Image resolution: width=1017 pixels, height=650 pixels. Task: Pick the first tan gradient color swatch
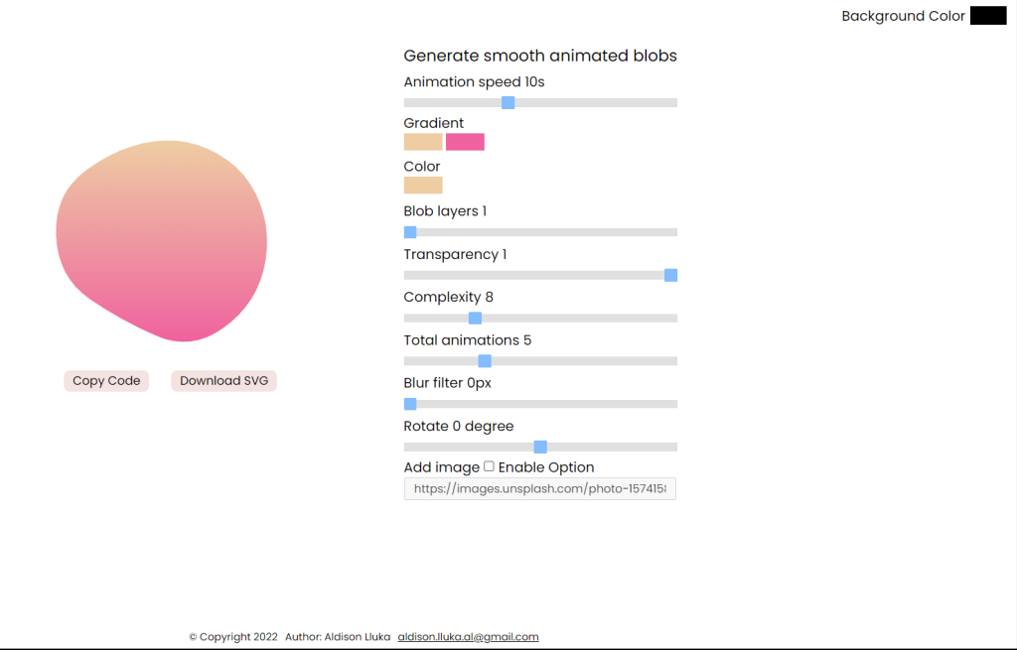tap(423, 142)
